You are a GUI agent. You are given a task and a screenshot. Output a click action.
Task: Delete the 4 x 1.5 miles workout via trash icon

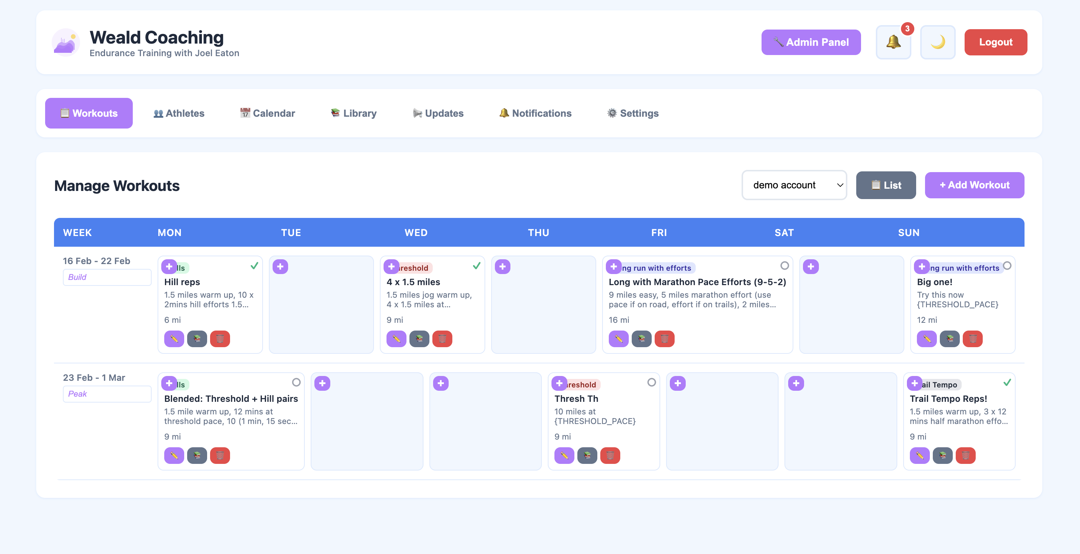point(443,339)
